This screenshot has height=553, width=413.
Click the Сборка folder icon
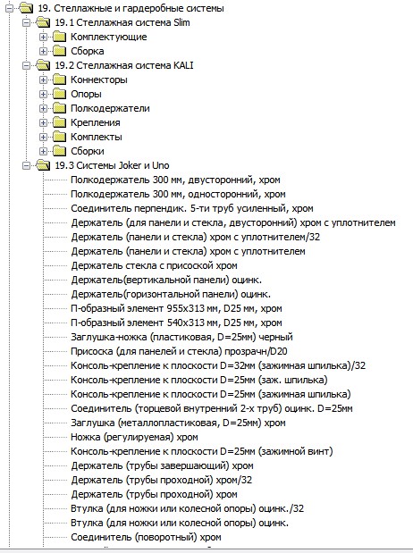59,51
